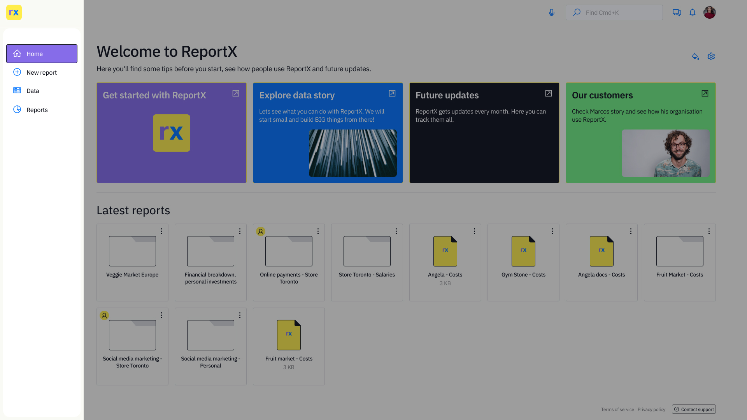The image size is (747, 420).
Task: Click the Contact support button
Action: (x=694, y=409)
